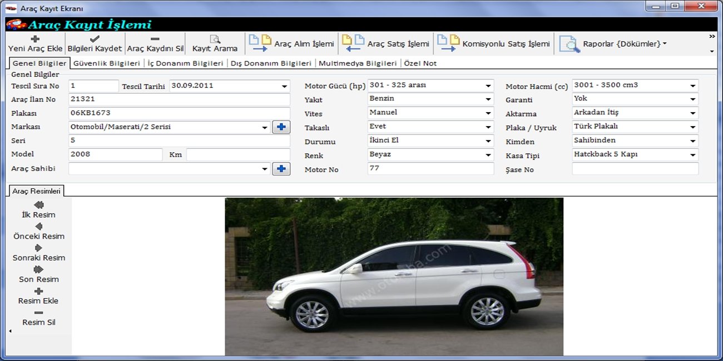Switch to the Multimedya Bilgileri tab
Viewport: 723px width, 361px height.
tap(358, 63)
